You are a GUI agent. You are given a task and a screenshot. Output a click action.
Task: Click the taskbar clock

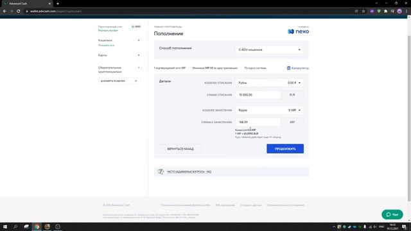pos(392,227)
